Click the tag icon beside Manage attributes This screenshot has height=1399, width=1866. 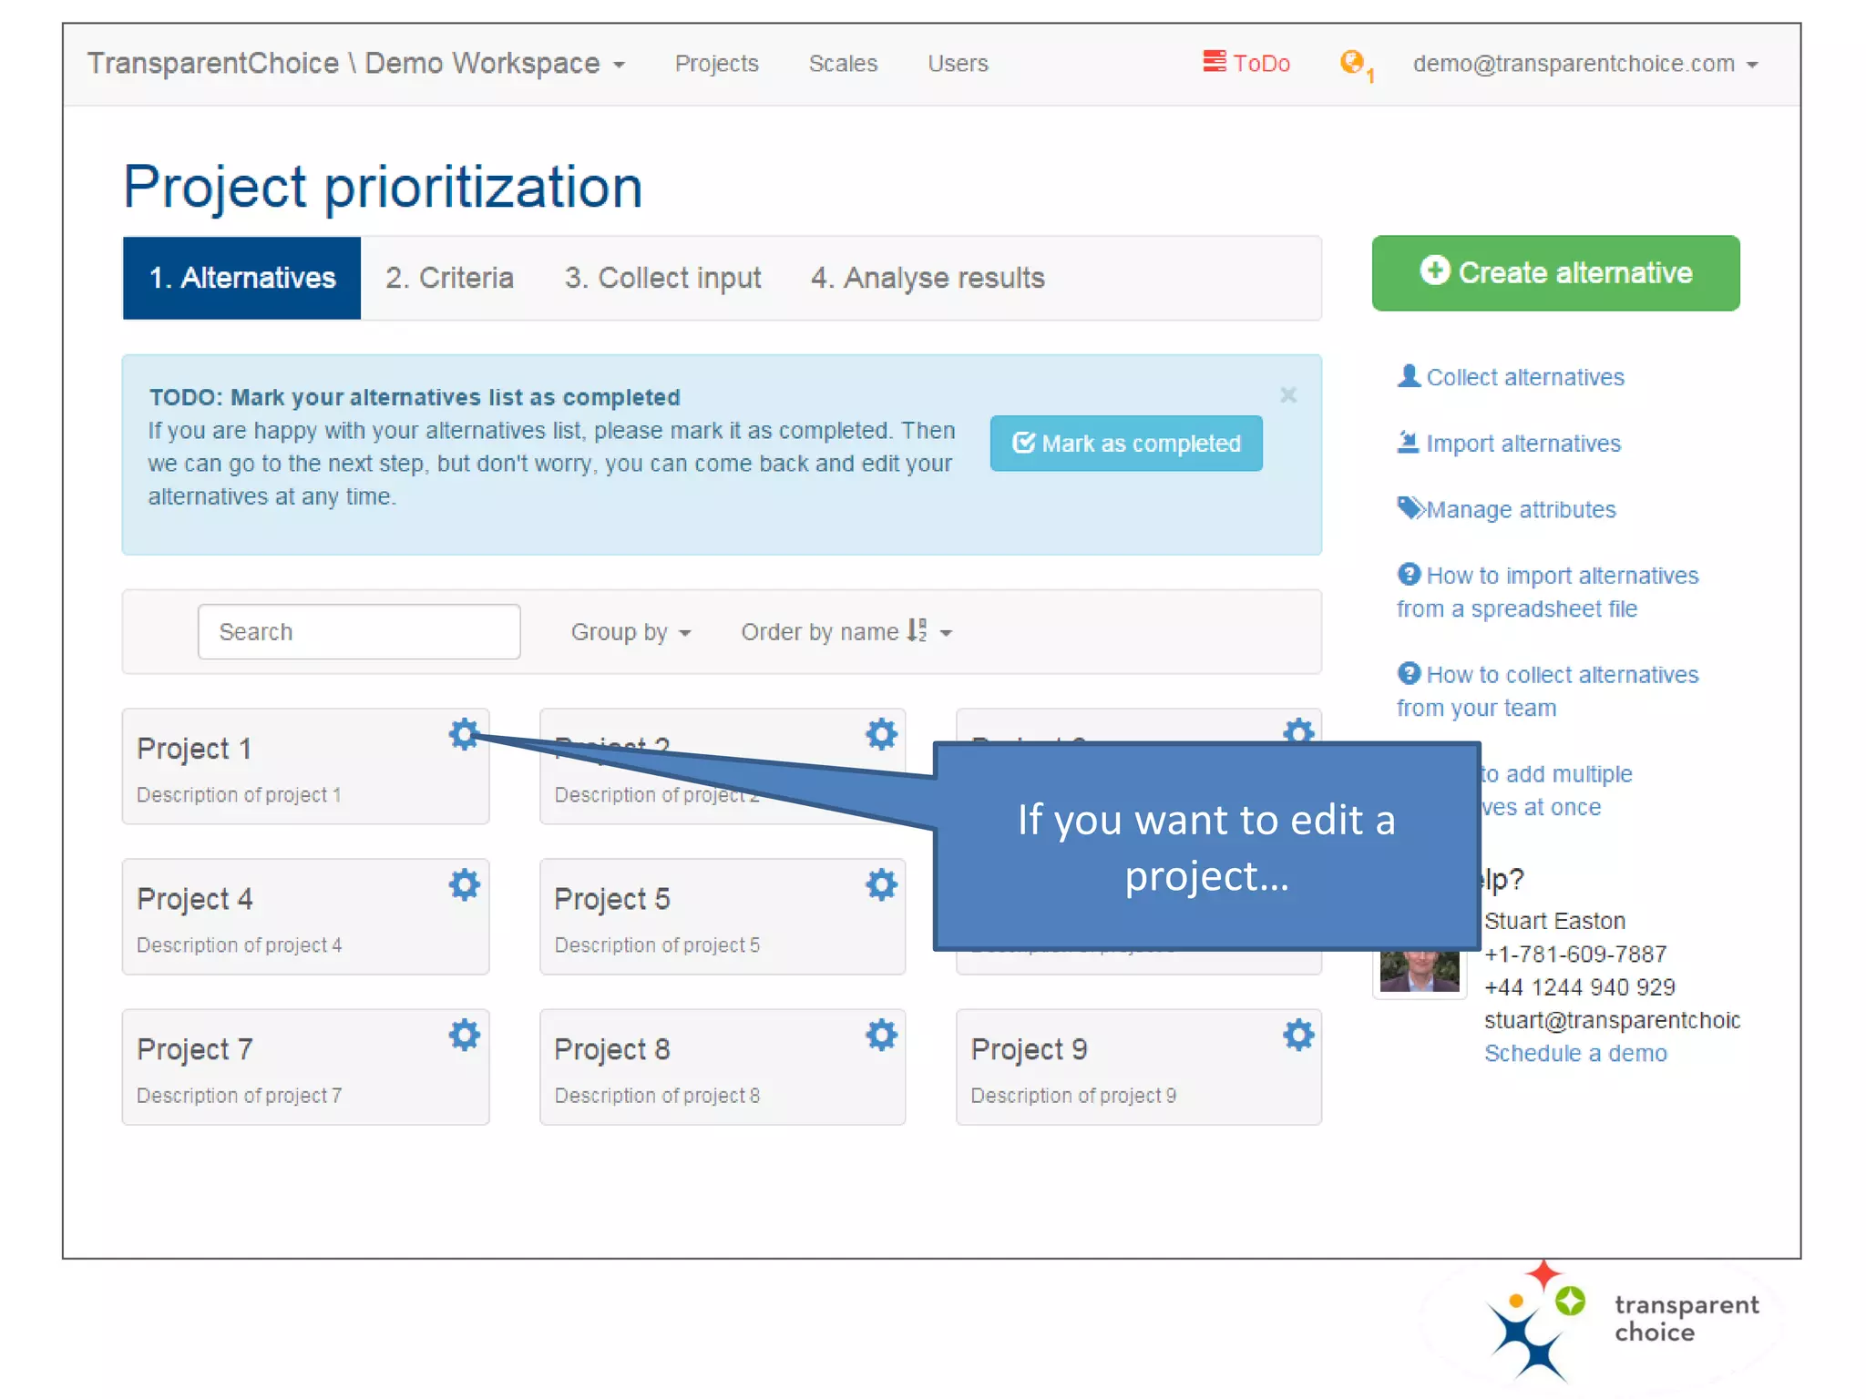(x=1410, y=507)
